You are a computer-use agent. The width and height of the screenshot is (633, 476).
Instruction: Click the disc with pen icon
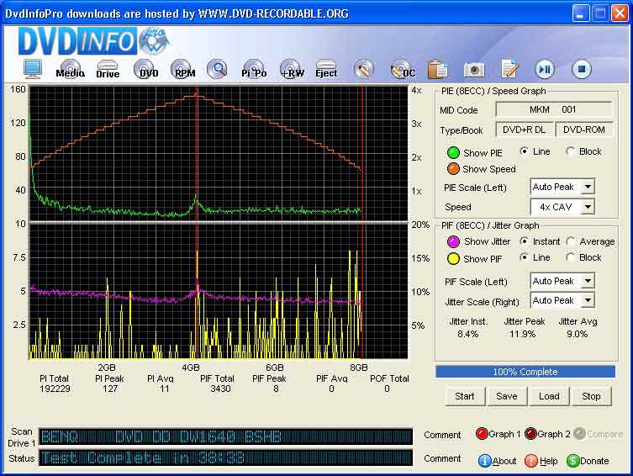tap(363, 69)
